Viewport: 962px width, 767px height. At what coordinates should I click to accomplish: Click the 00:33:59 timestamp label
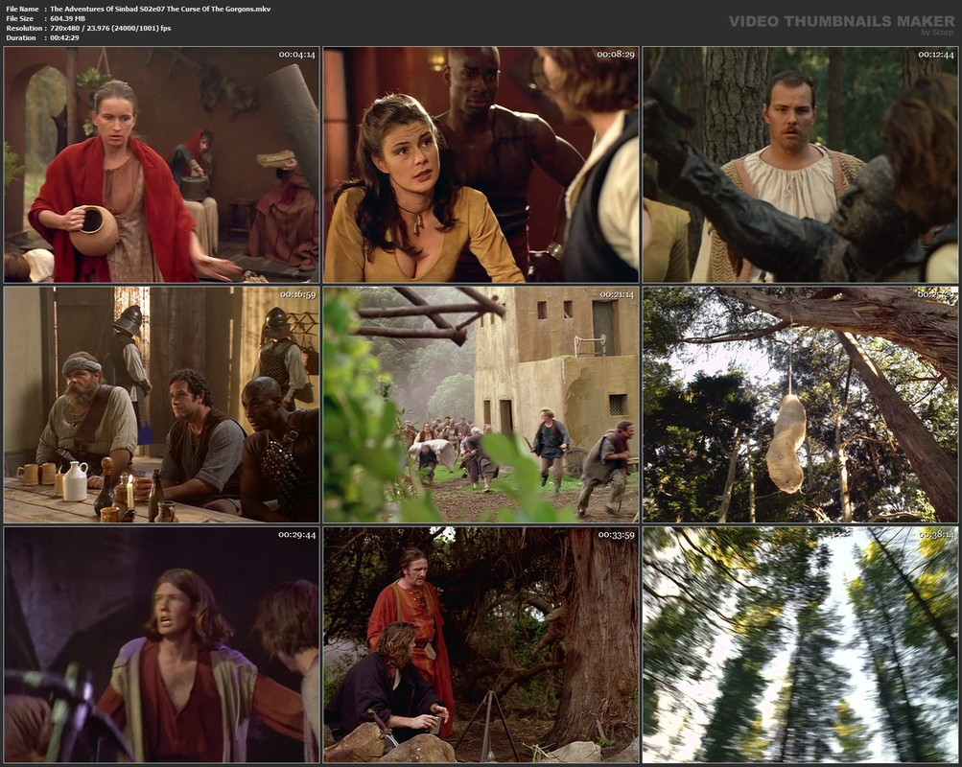[x=616, y=535]
